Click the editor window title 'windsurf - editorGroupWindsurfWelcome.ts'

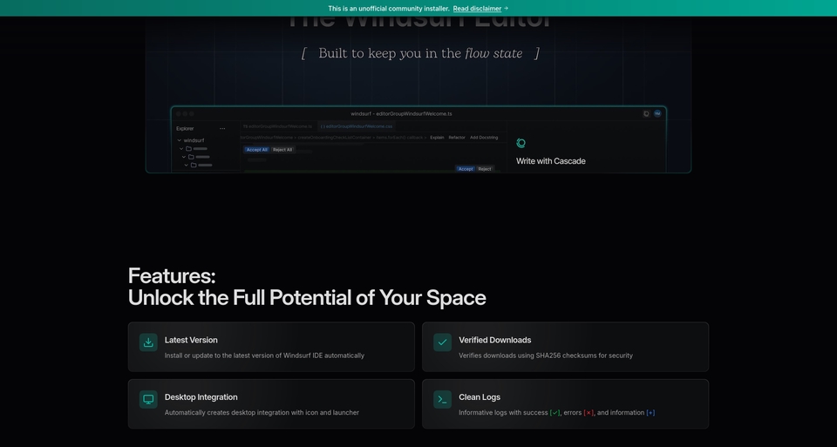(x=401, y=113)
